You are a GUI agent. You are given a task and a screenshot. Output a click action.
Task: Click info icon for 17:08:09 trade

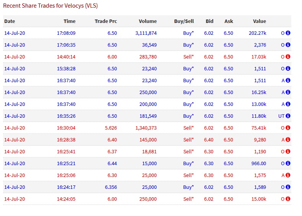[288, 33]
